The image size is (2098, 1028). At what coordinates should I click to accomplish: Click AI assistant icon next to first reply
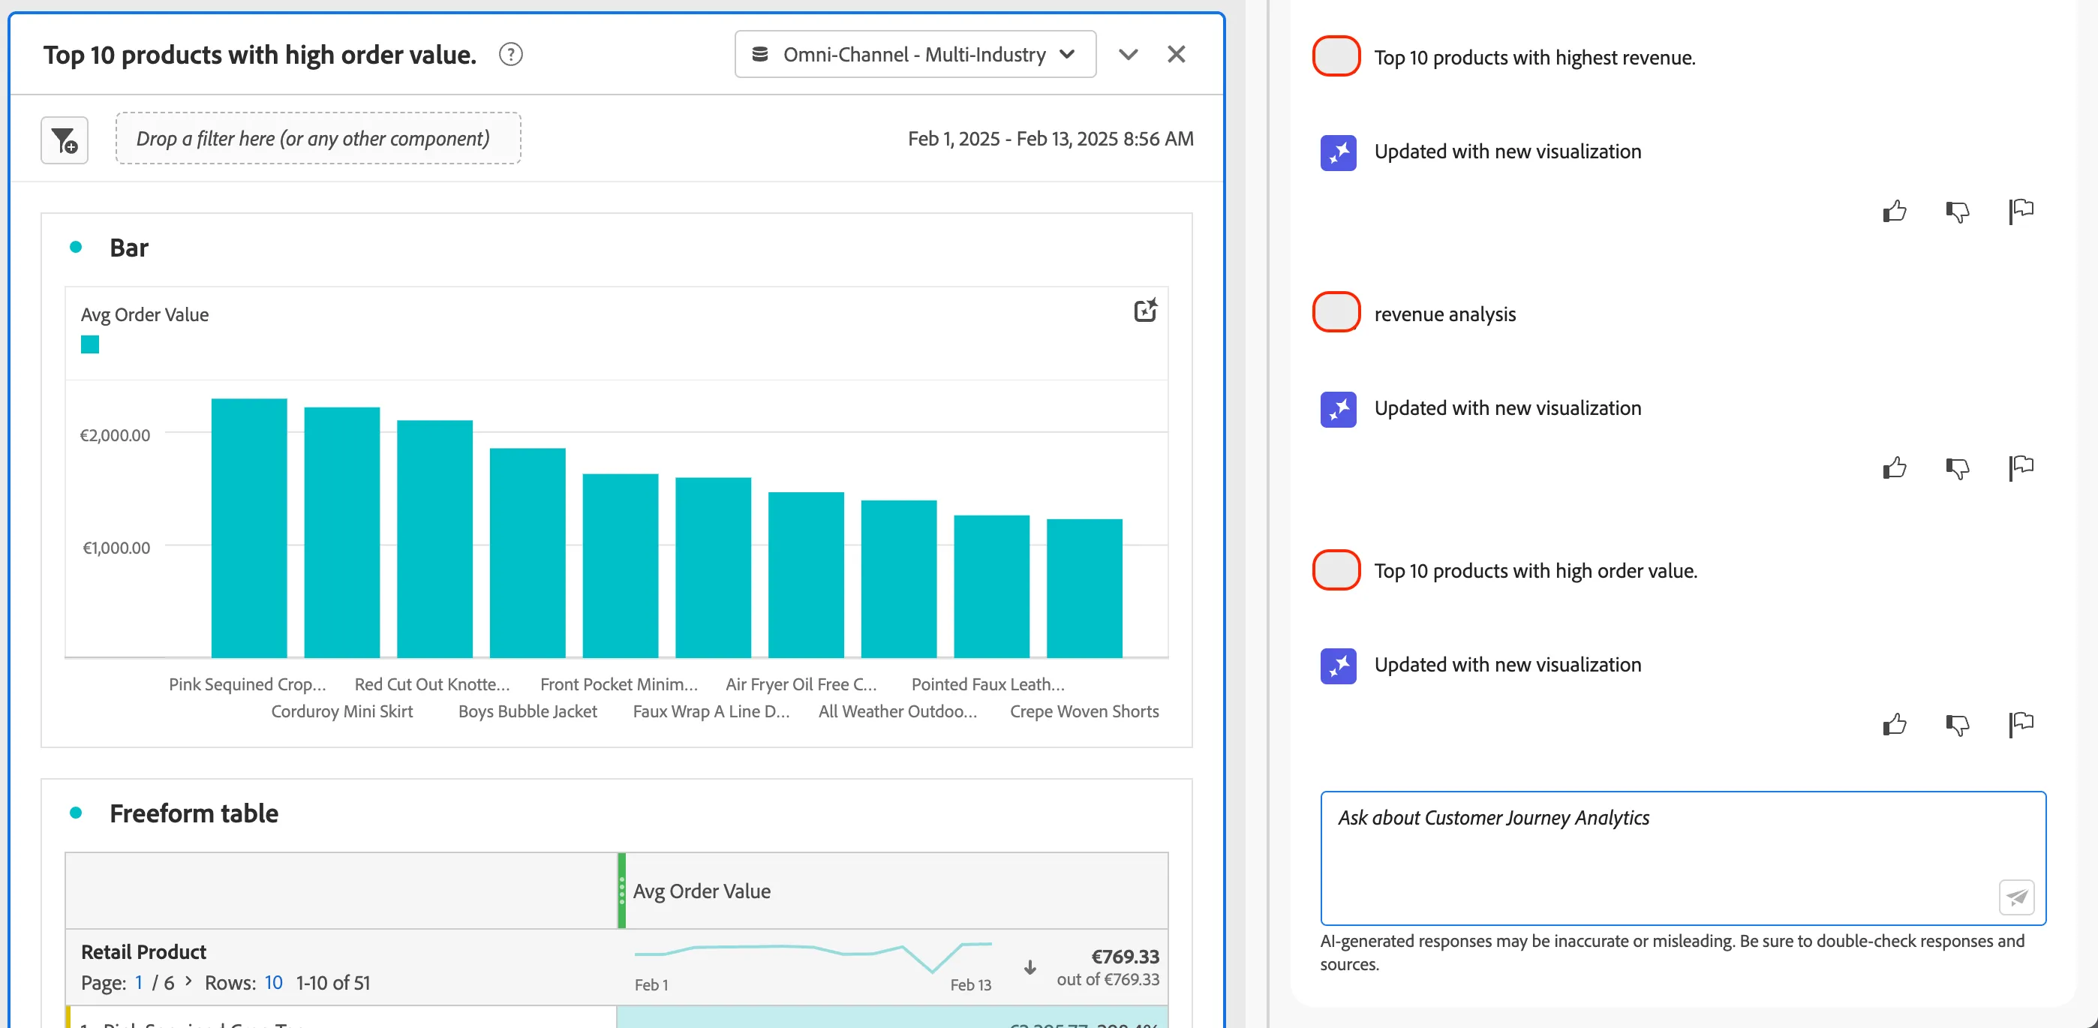coord(1338,152)
